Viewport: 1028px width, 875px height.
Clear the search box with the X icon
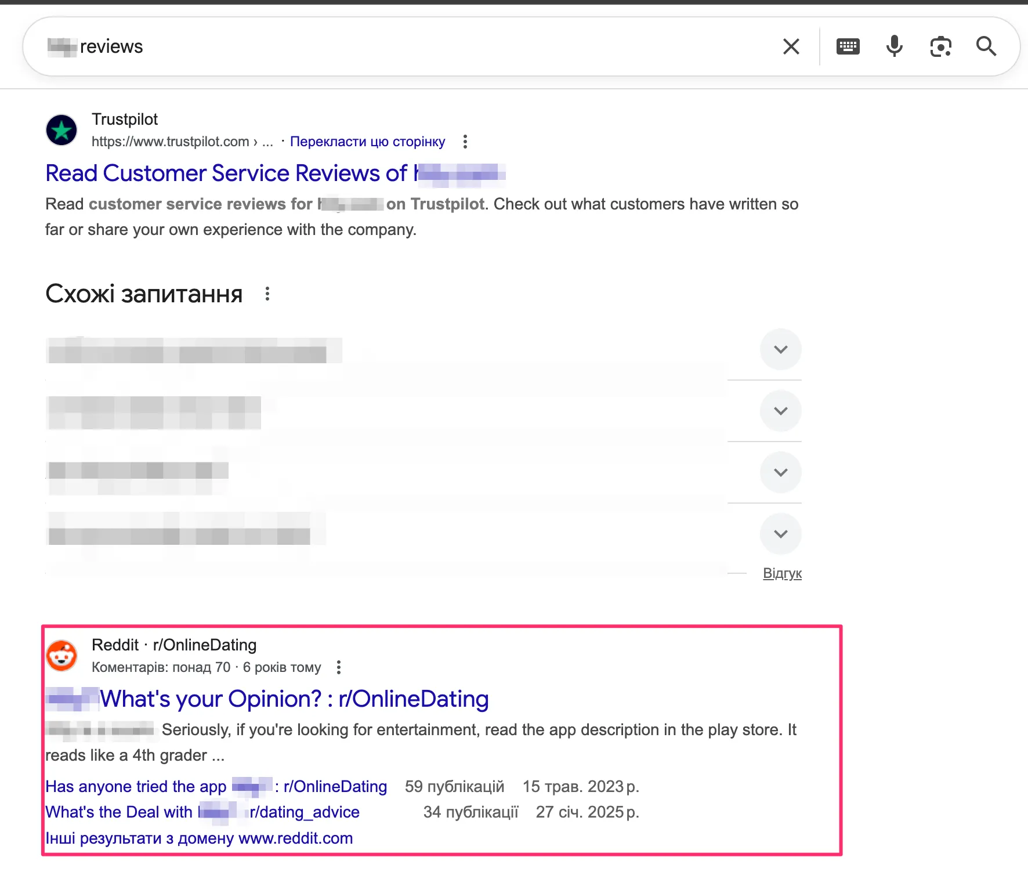point(791,46)
